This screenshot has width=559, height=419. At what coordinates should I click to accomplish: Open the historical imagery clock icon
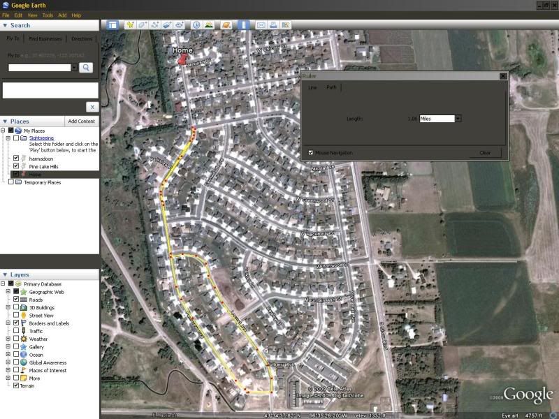tap(196, 24)
